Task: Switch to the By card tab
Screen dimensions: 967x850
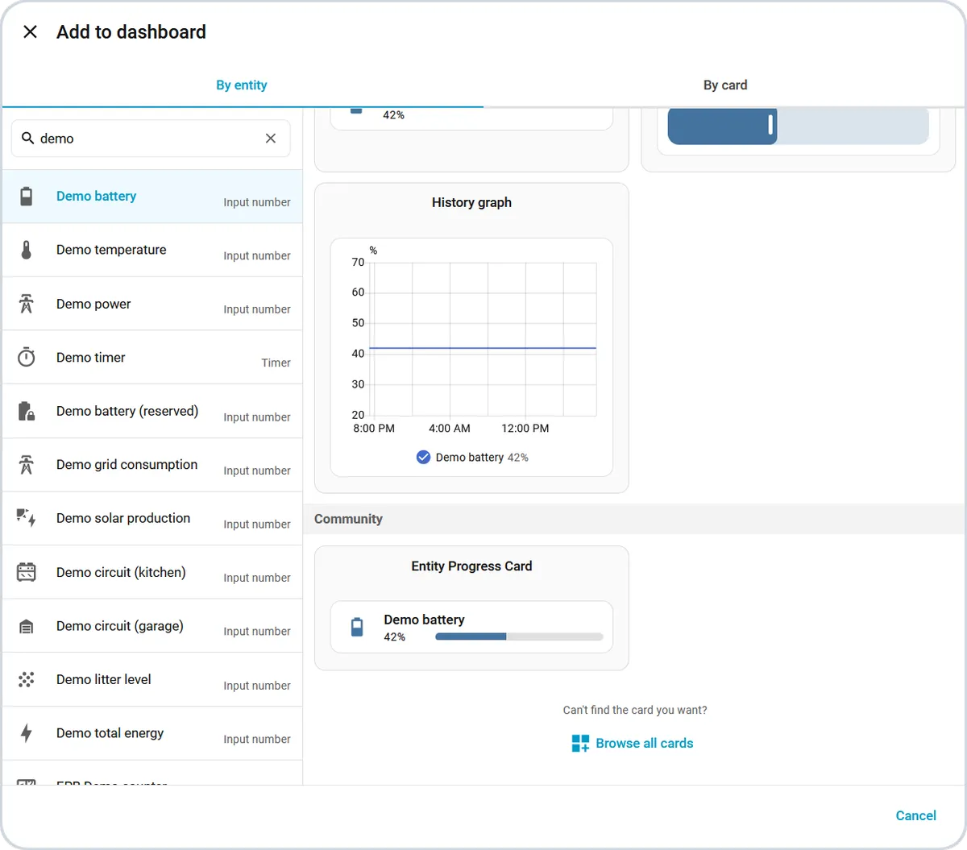Action: tap(725, 85)
